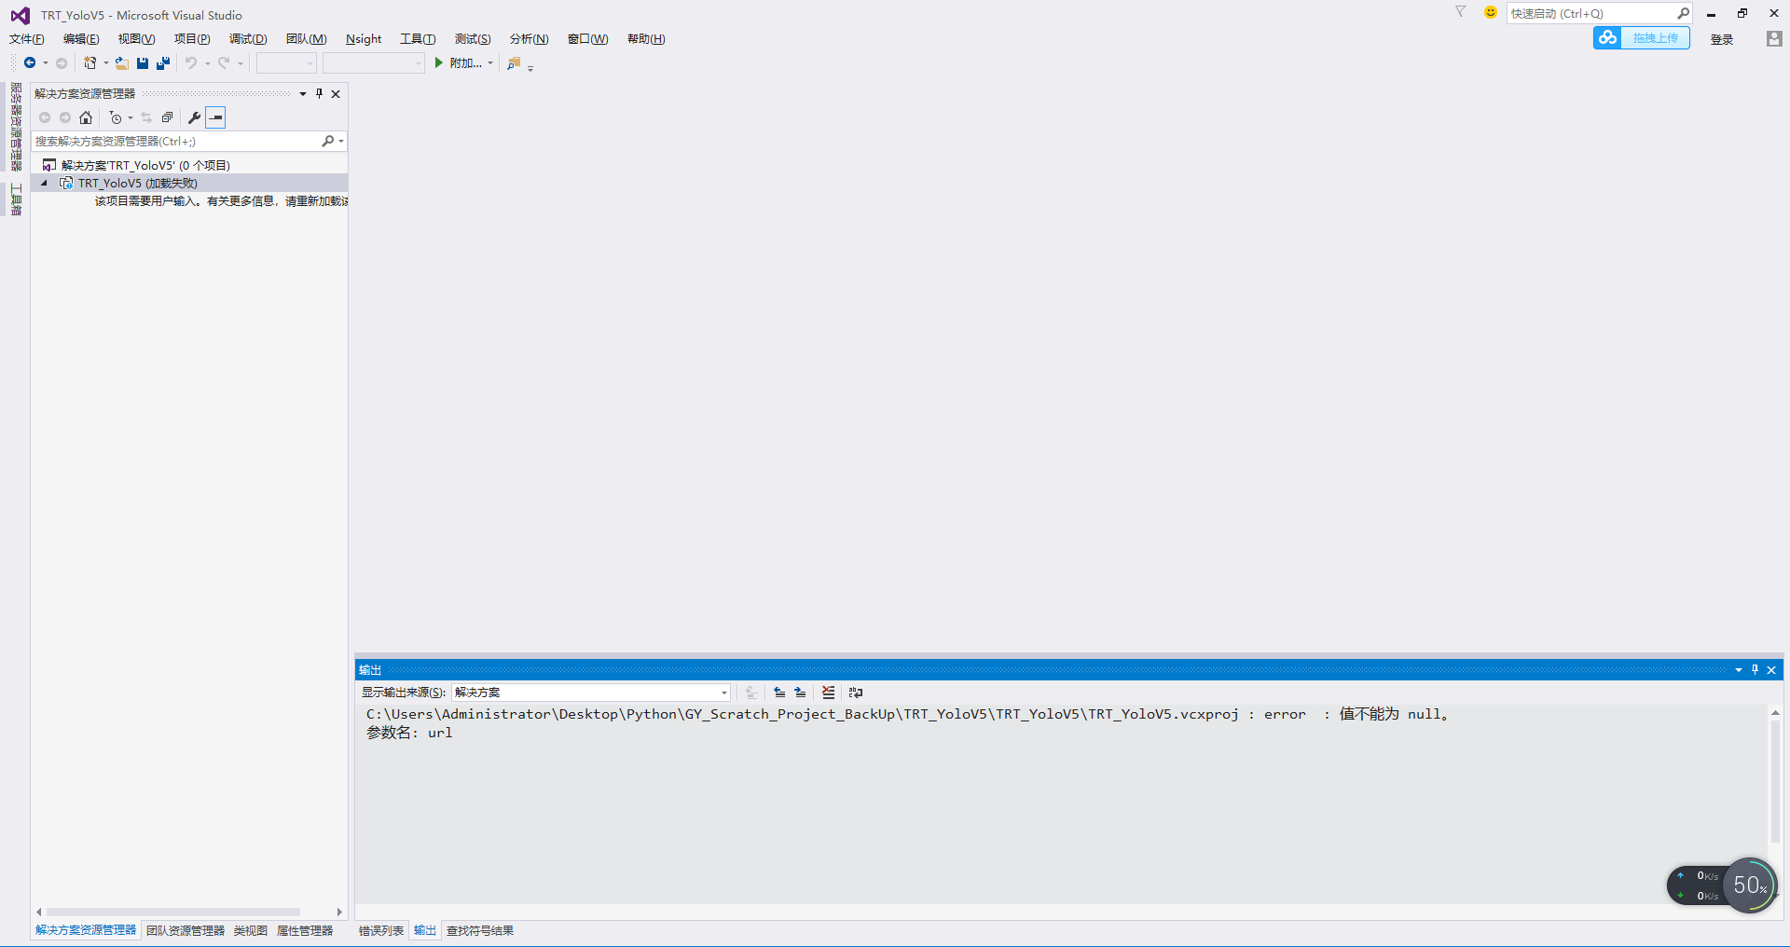Click Clear All output icon in output pane
The width and height of the screenshot is (1790, 947).
pos(828,693)
